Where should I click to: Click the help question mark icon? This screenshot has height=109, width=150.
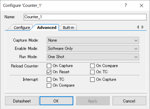[x=126, y=5]
